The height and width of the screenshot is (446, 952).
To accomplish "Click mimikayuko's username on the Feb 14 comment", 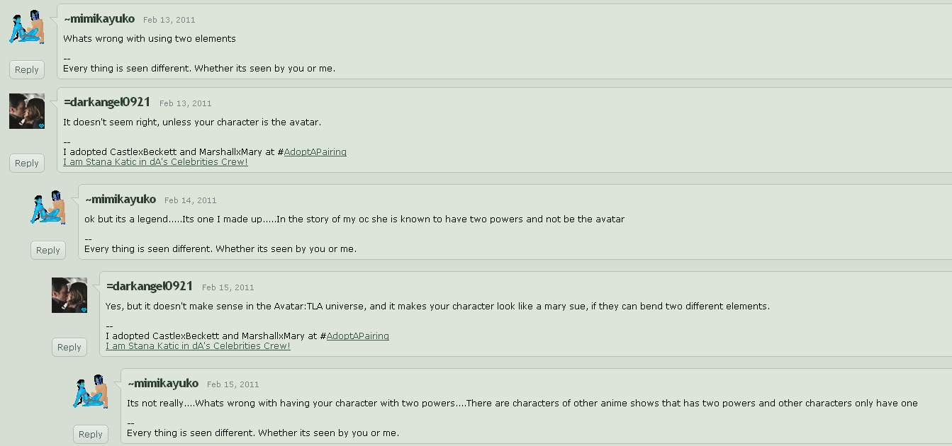I will [x=123, y=200].
